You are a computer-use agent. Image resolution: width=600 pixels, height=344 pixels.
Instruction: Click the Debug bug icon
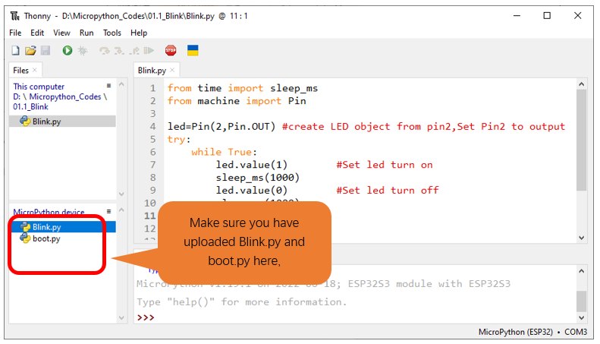83,51
